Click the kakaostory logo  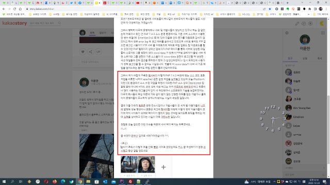click(x=14, y=23)
